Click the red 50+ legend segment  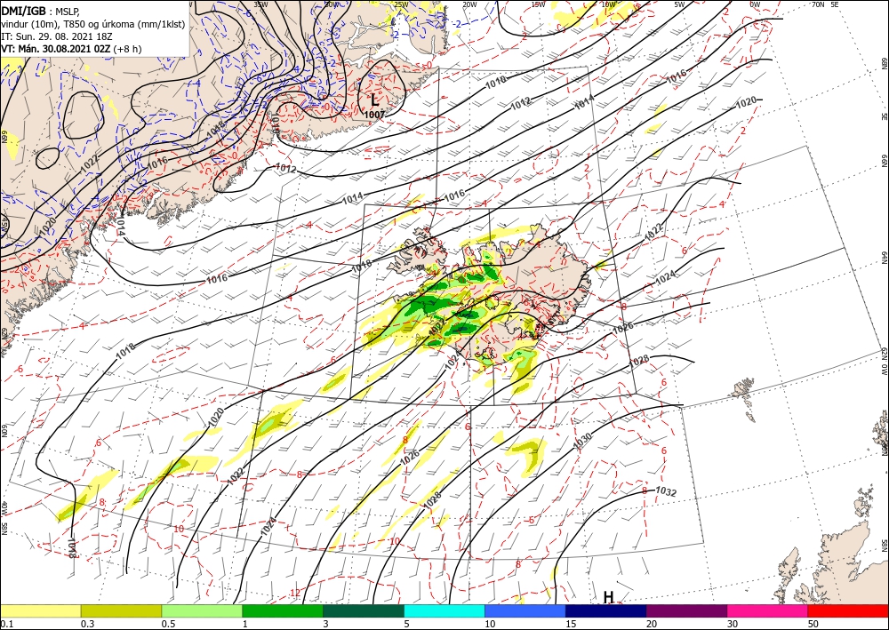click(848, 610)
